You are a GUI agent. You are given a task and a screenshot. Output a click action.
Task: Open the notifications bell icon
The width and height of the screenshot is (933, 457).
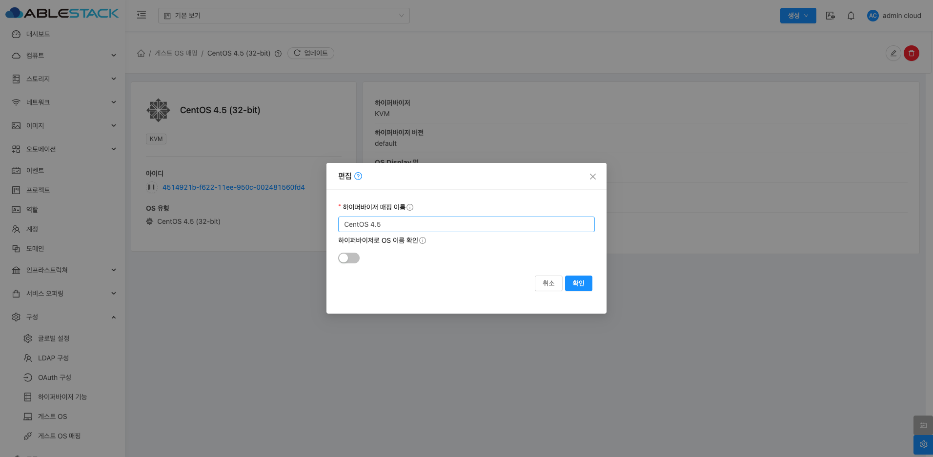[x=851, y=16]
